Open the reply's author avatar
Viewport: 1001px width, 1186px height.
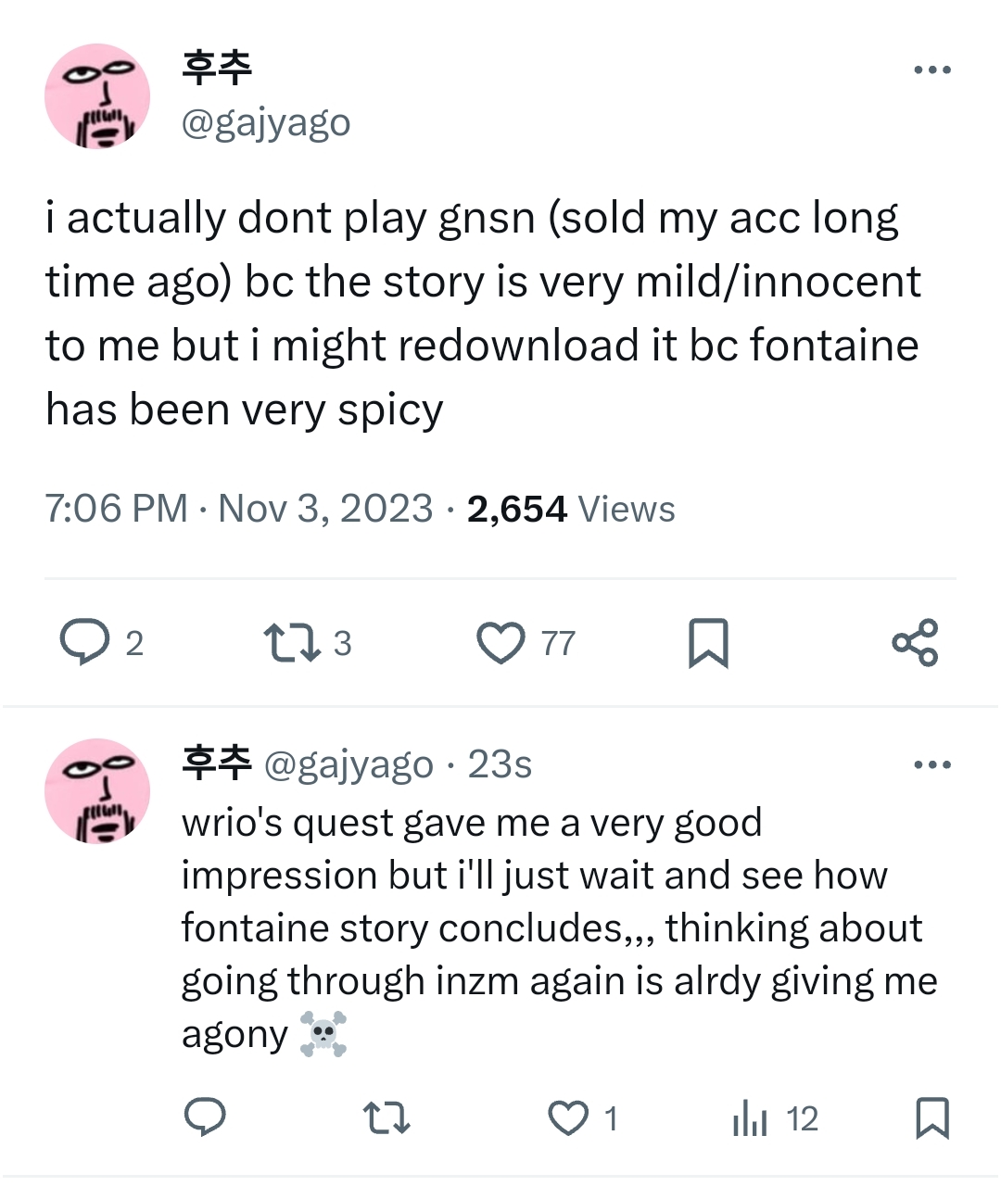tap(97, 791)
